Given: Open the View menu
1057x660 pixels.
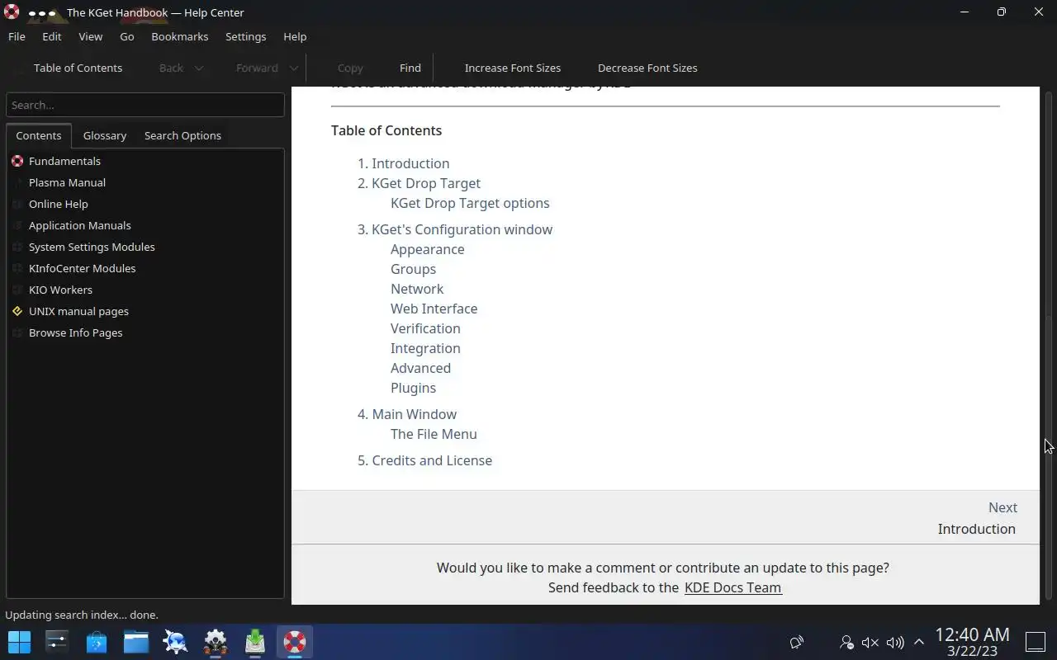Looking at the screenshot, I should tap(91, 36).
